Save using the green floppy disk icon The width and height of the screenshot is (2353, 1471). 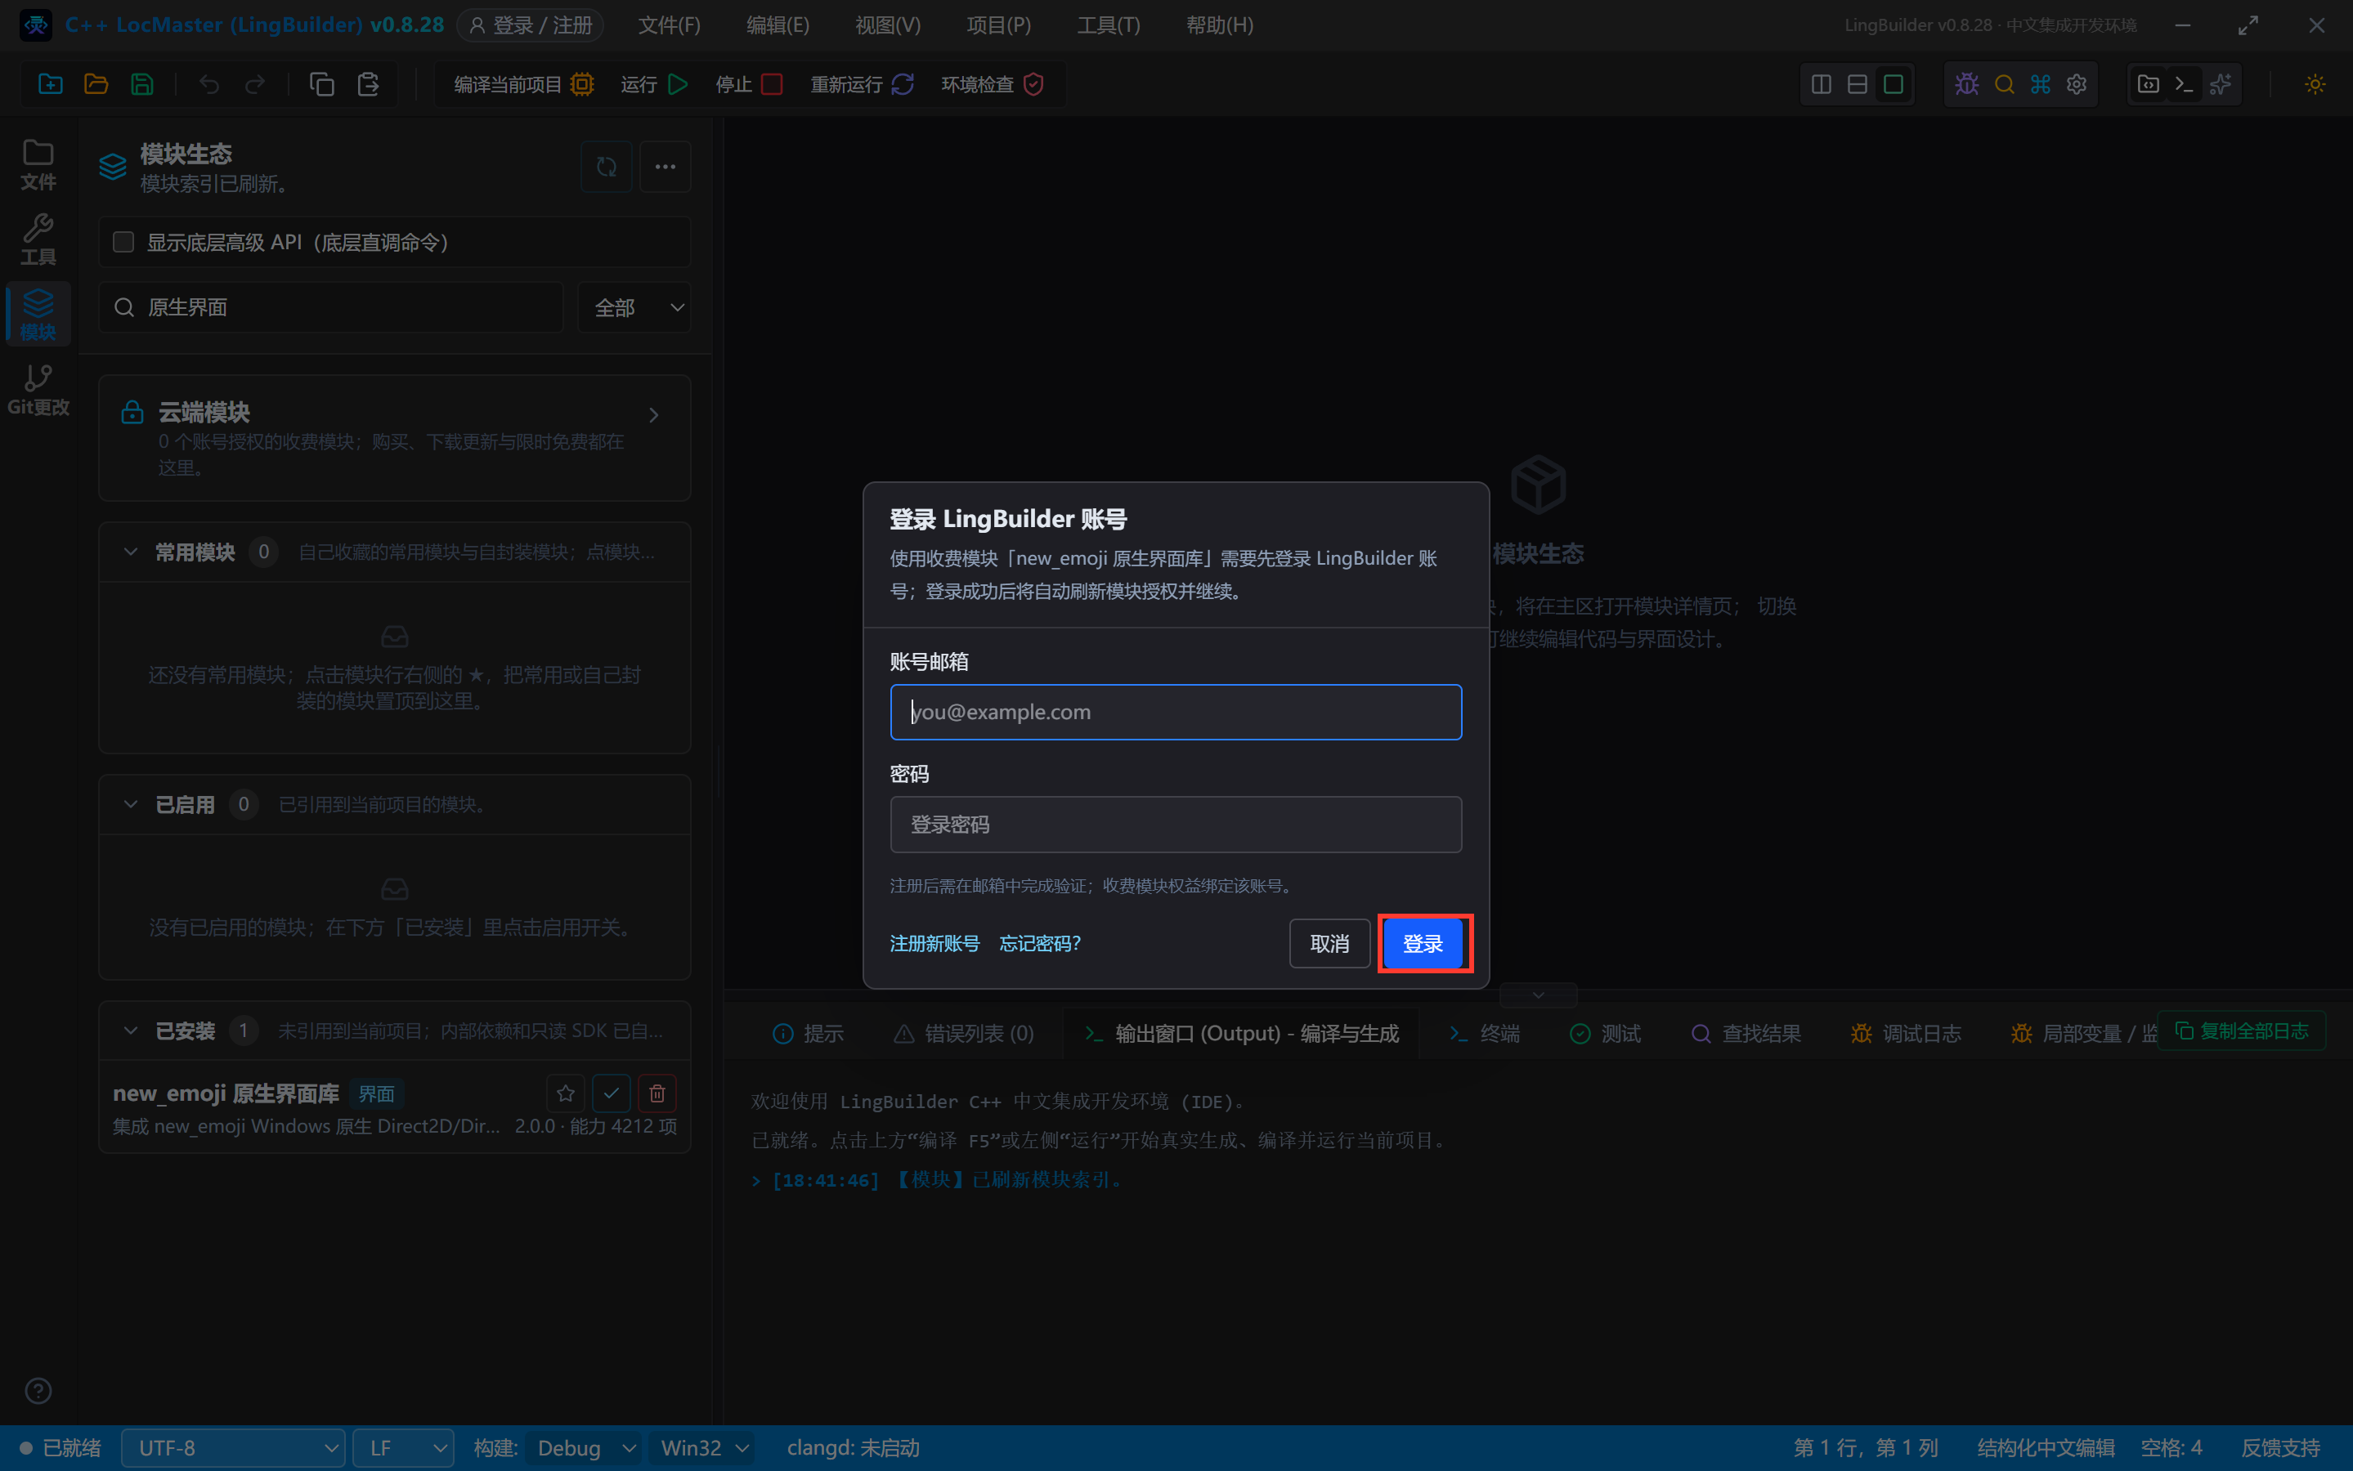(x=142, y=85)
